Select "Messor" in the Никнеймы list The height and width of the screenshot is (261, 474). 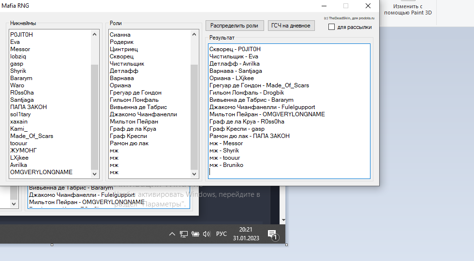click(20, 49)
